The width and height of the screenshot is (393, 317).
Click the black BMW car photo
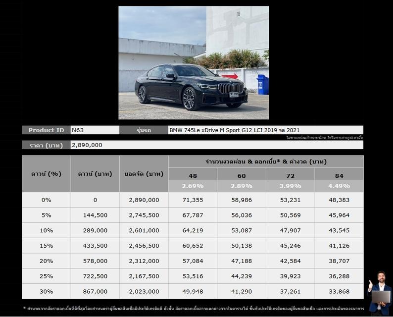pyautogui.click(x=194, y=63)
